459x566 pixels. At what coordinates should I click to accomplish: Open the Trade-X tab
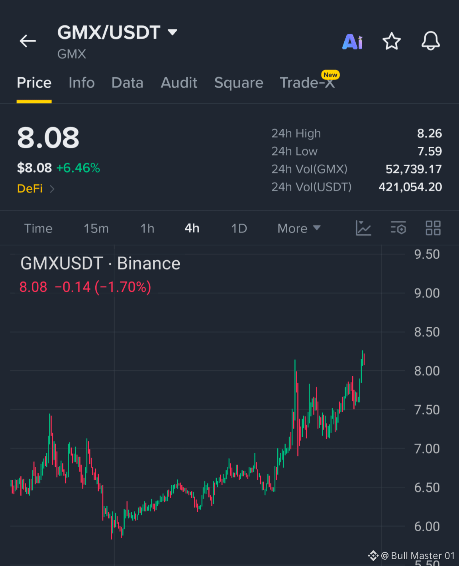(x=307, y=83)
